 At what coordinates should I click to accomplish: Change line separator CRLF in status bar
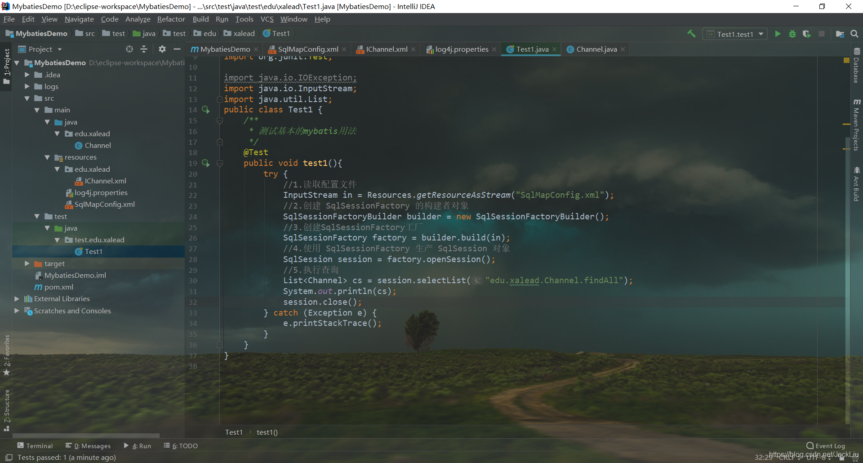pyautogui.click(x=788, y=458)
